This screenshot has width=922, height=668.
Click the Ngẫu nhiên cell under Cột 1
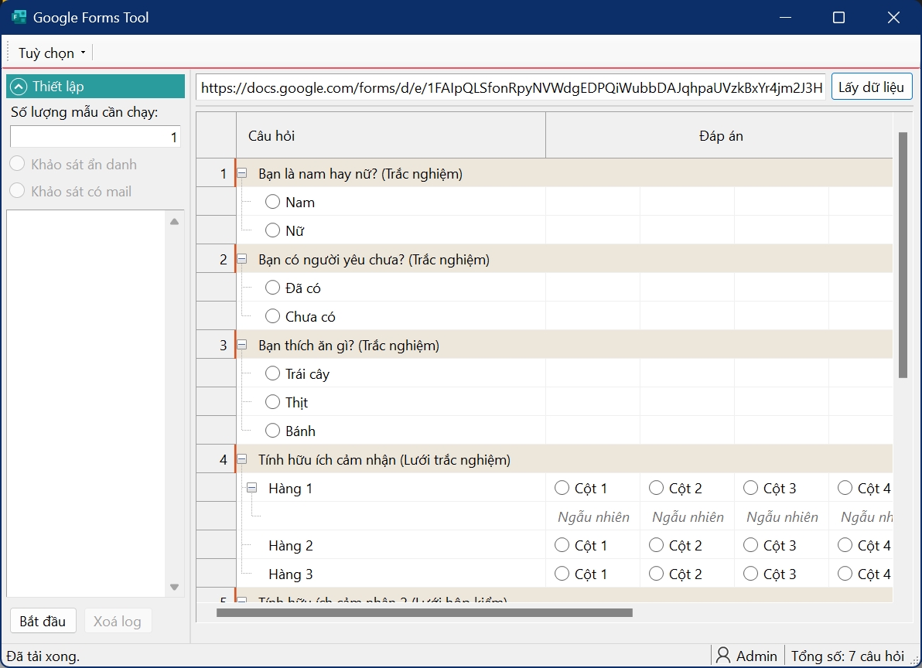pos(593,516)
